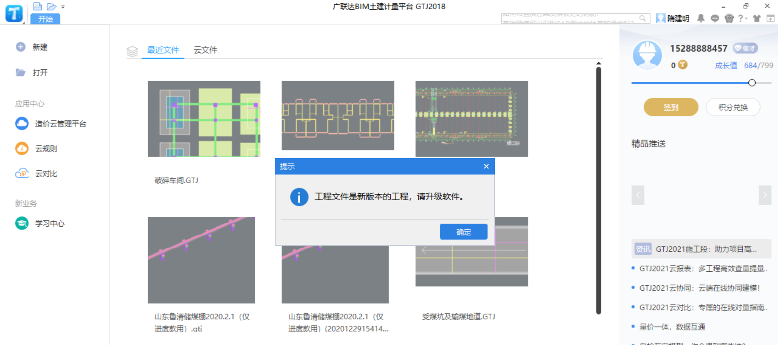The width and height of the screenshot is (778, 345).
Task: Click the collapse ribbon icon at top right
Action: click(770, 18)
